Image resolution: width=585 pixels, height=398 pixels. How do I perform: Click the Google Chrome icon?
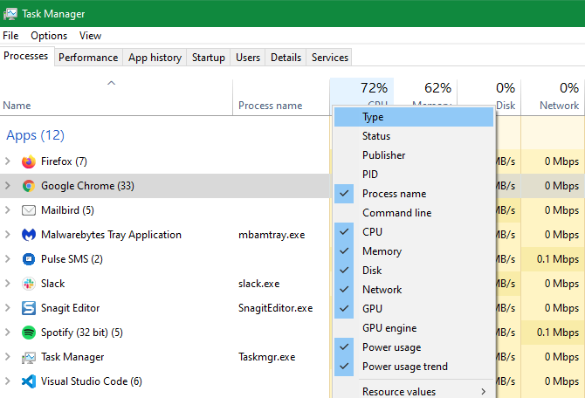point(29,186)
